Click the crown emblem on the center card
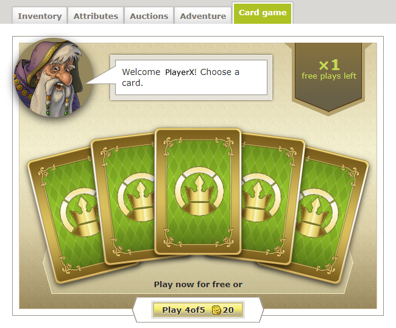Image resolution: width=396 pixels, height=328 pixels. click(199, 191)
